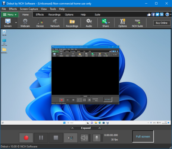This screenshot has width=172, height=149.
Task: Open NCH Suite from toolbar
Action: point(137,23)
